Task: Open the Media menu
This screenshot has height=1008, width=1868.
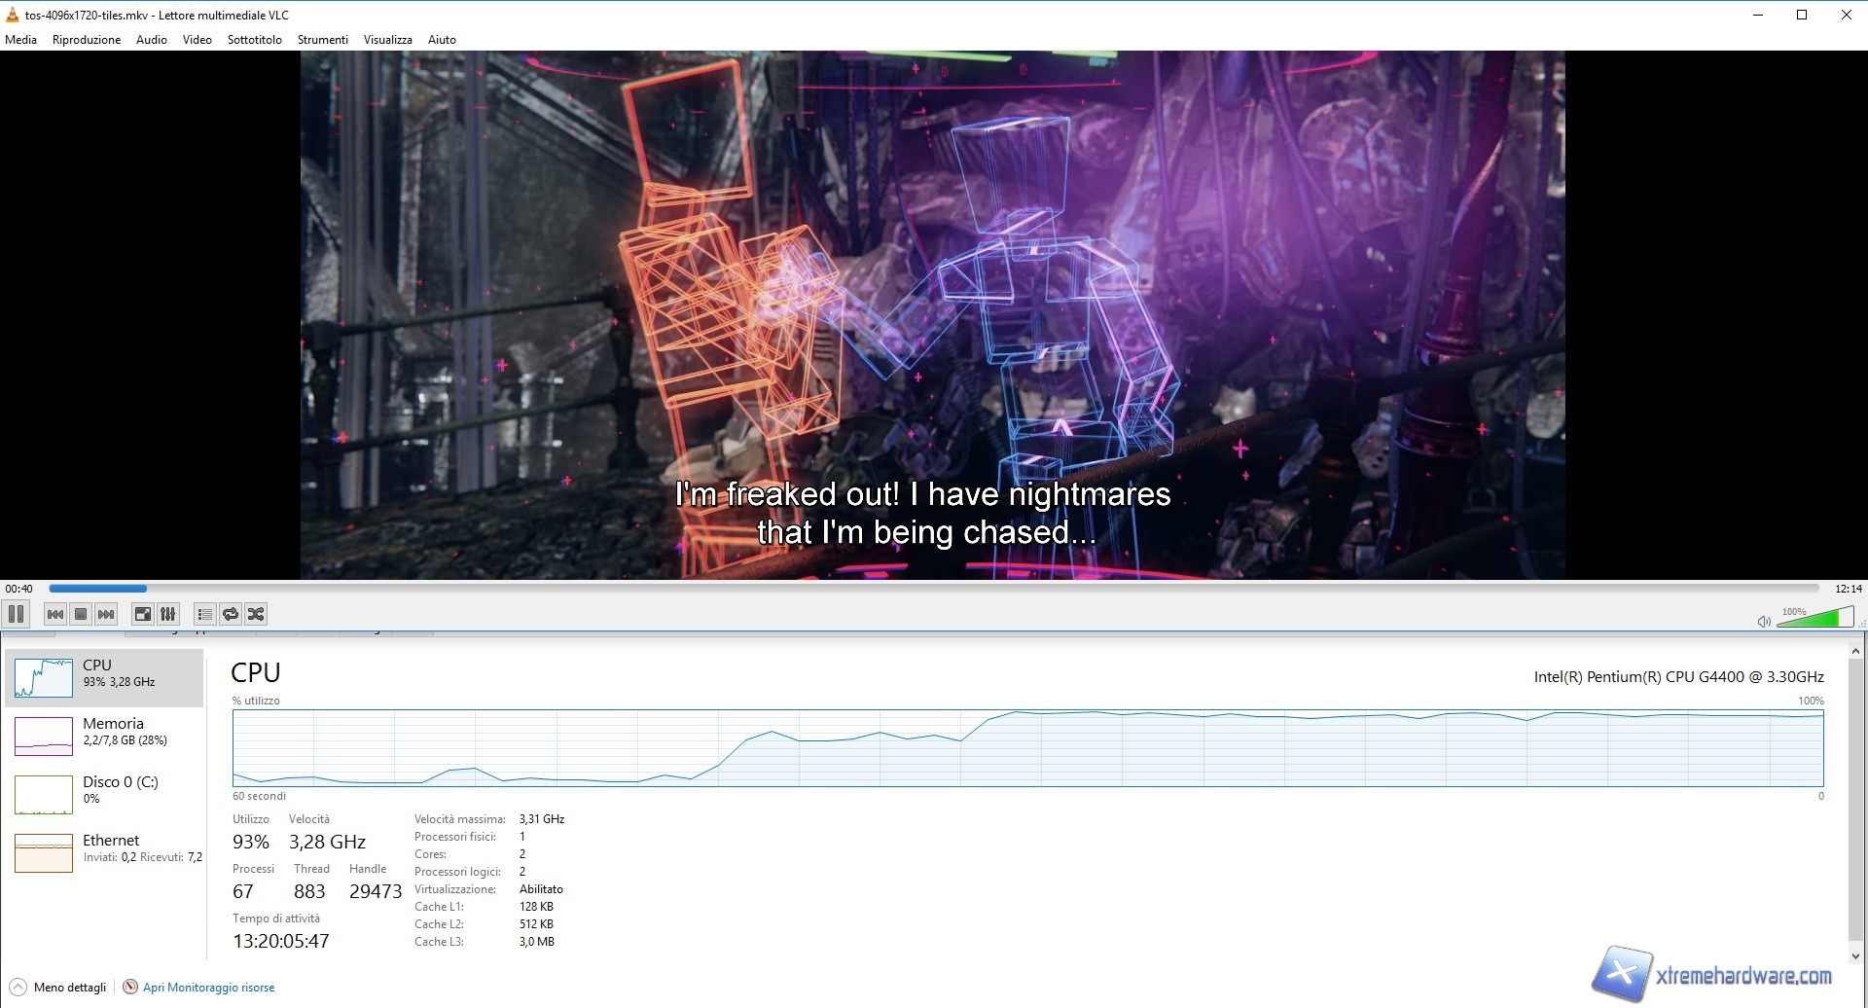Action: (x=20, y=40)
